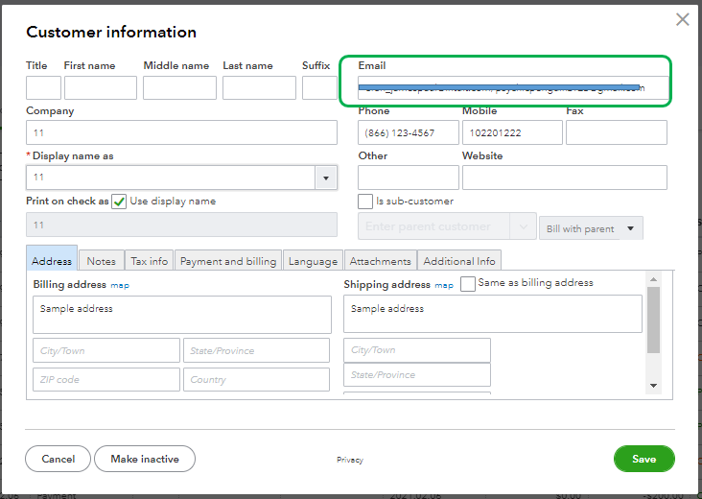Viewport: 702px width, 499px height.
Task: Click the Save button
Action: (x=643, y=459)
